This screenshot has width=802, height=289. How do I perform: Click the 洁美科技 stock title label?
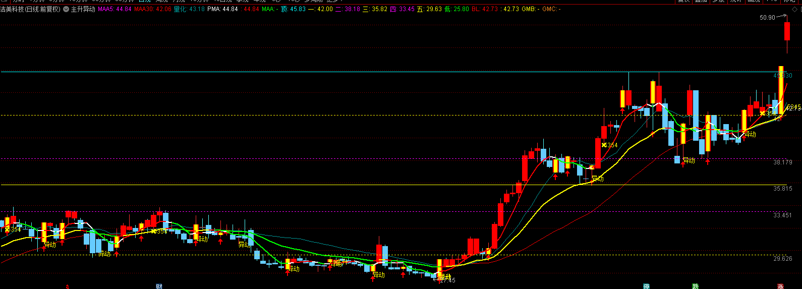tap(11, 9)
